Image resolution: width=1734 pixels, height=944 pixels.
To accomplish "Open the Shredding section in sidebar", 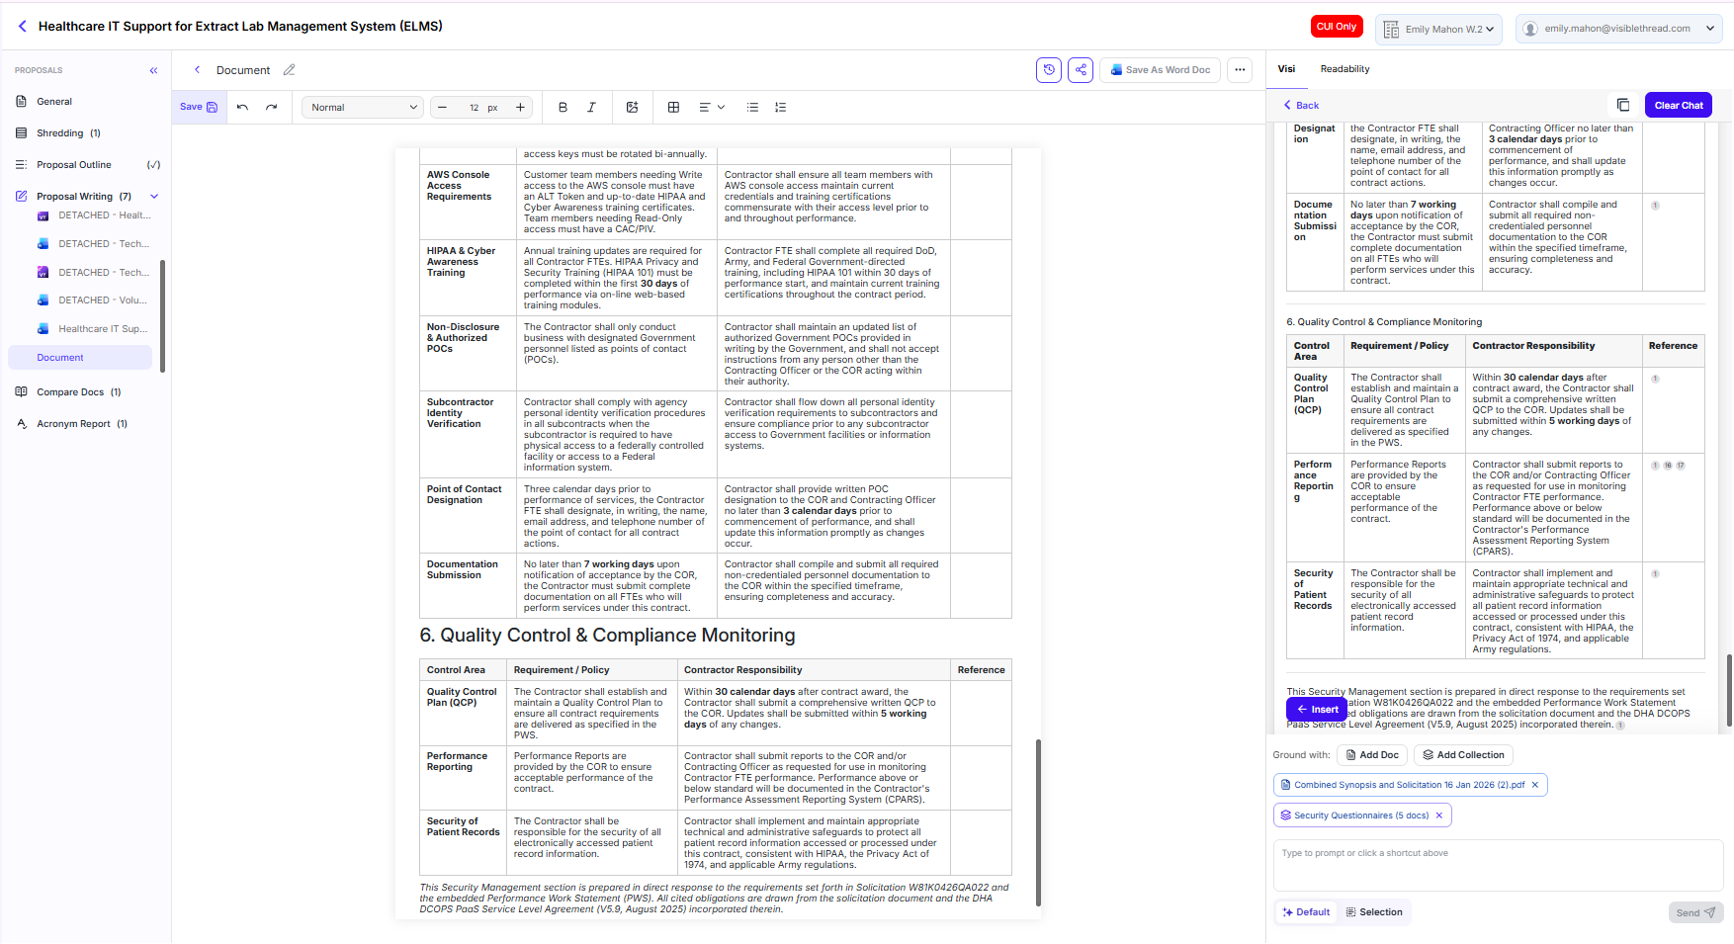I will click(x=68, y=133).
